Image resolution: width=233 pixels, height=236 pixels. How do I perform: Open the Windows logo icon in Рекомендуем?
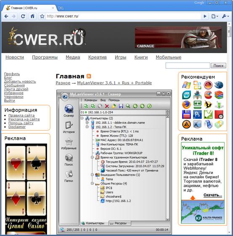point(187,85)
